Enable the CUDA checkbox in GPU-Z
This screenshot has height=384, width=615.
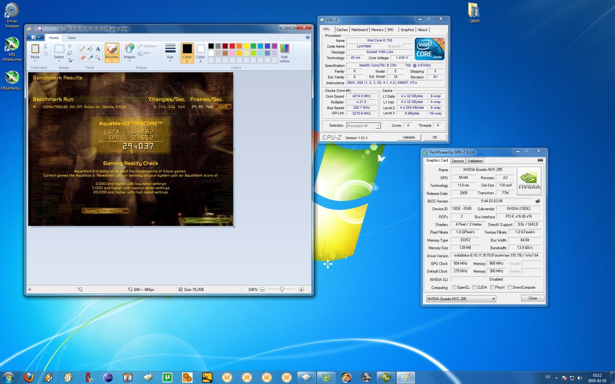[x=474, y=287]
